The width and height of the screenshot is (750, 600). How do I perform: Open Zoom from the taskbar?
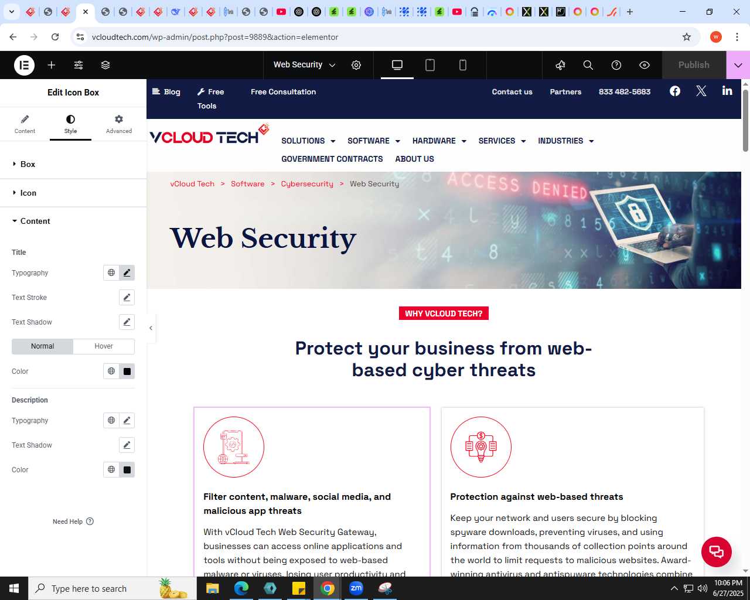356,588
